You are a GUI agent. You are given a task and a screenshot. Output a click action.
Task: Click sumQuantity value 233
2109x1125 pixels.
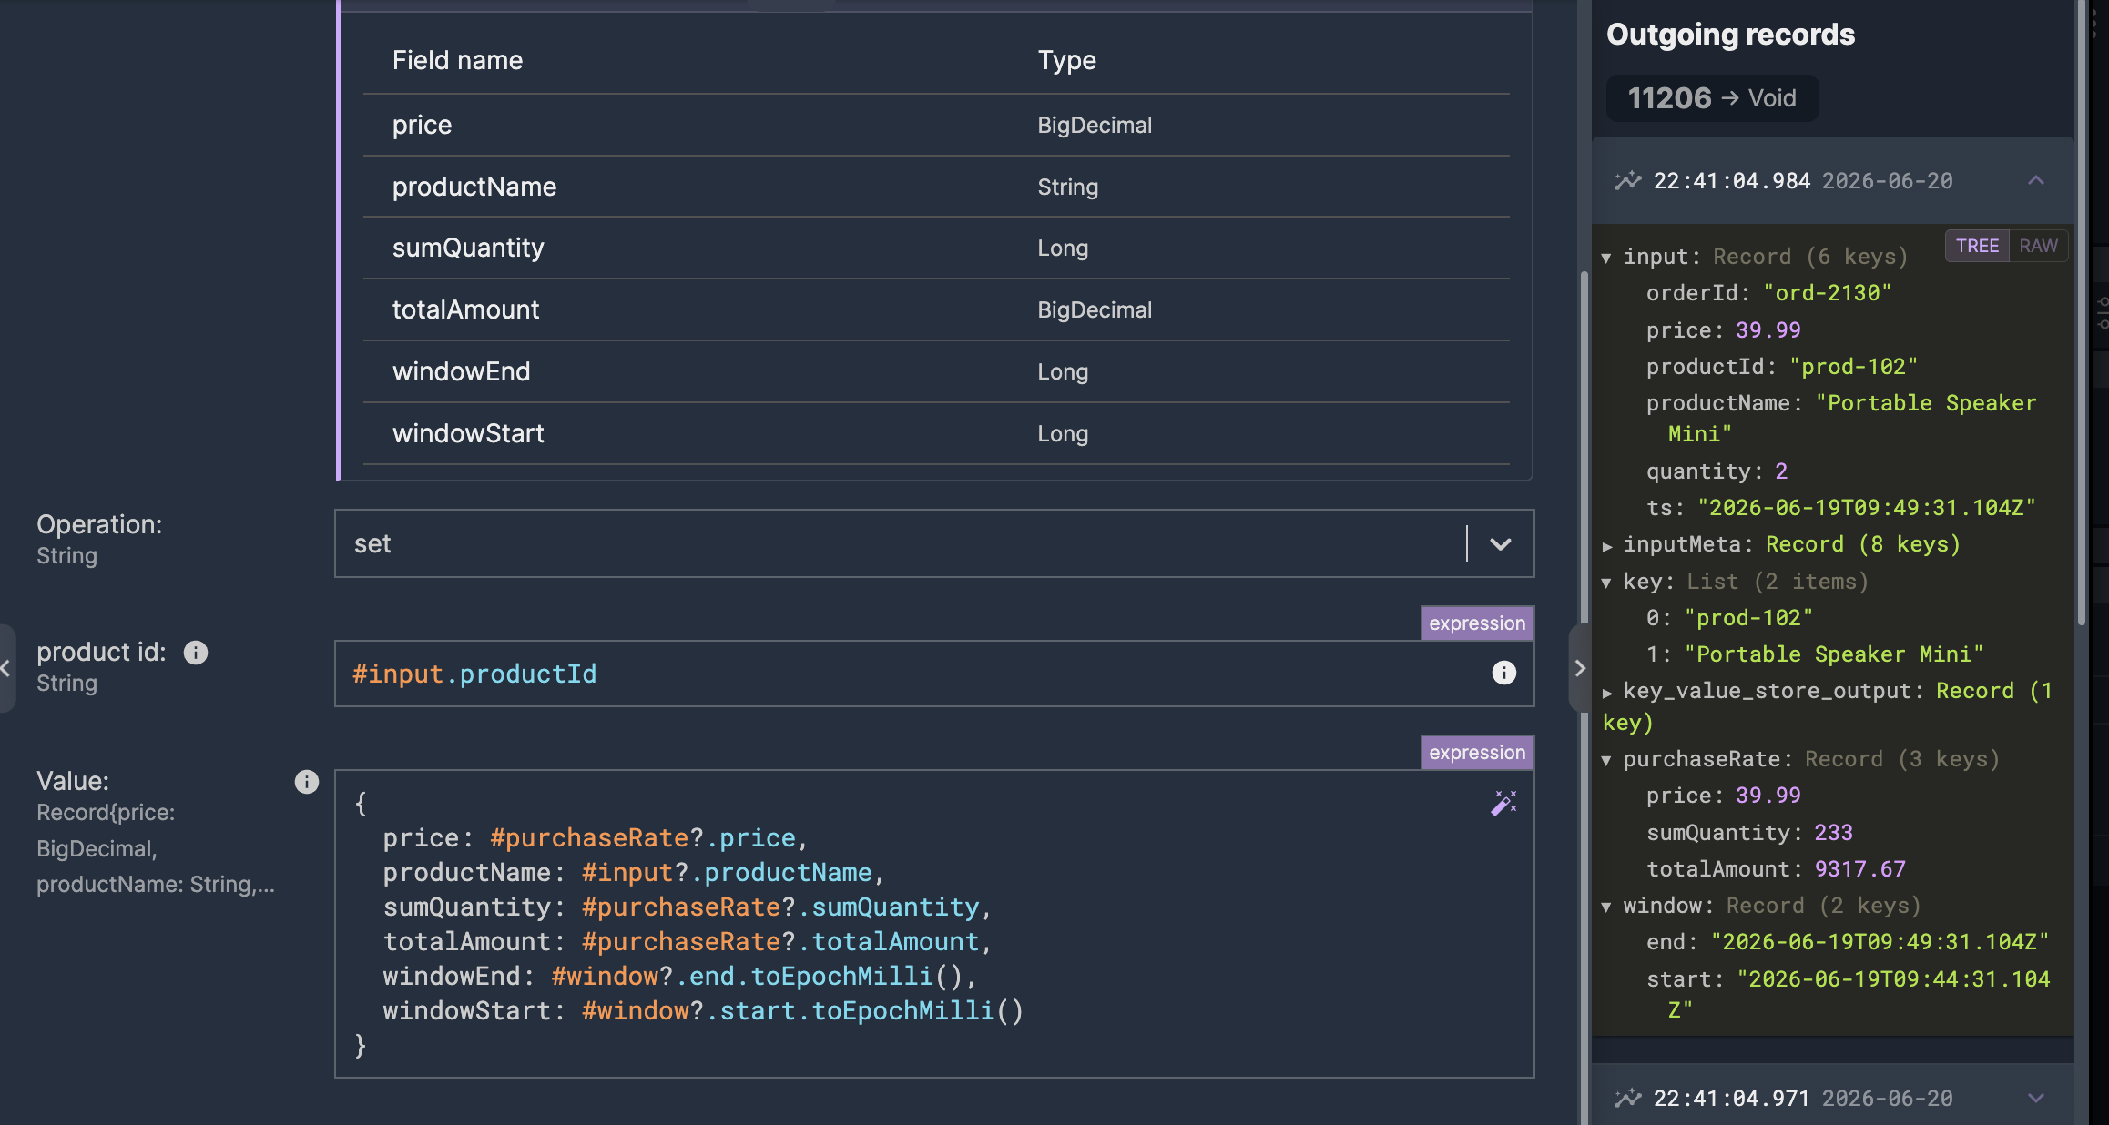pyautogui.click(x=1833, y=833)
